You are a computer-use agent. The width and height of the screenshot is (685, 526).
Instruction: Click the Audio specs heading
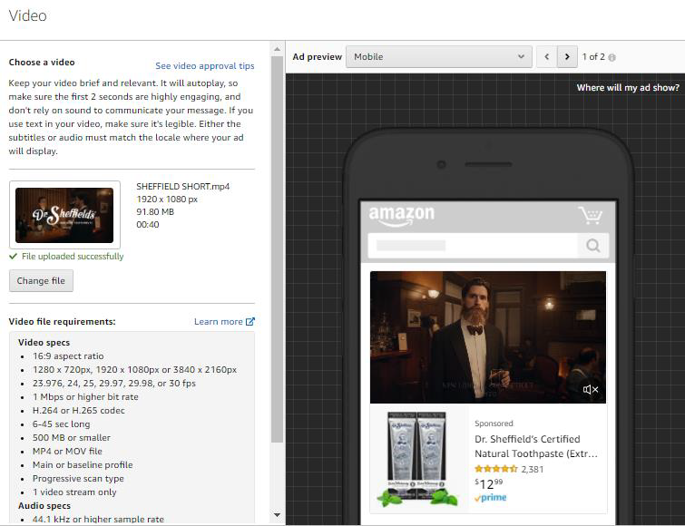[x=44, y=505]
